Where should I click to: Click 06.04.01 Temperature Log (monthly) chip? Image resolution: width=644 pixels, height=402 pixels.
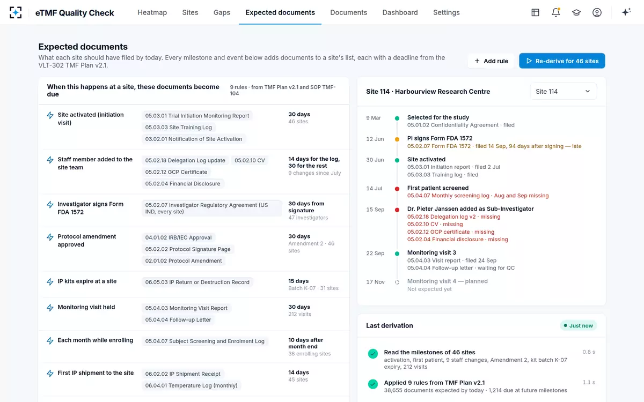click(x=192, y=385)
